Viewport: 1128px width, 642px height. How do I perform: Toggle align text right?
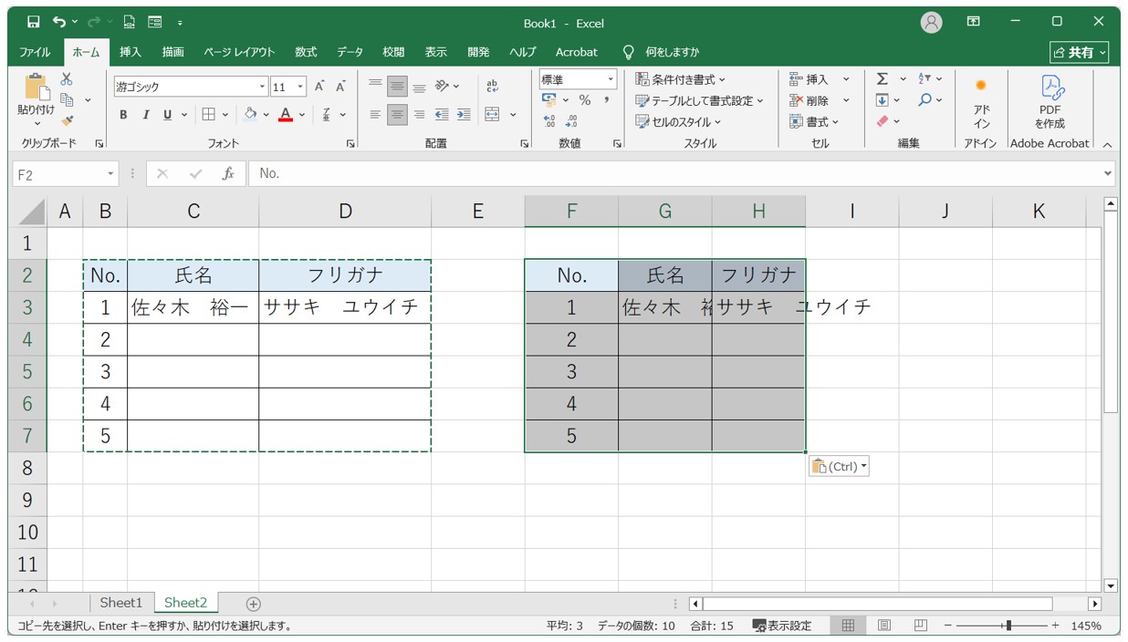tap(419, 115)
